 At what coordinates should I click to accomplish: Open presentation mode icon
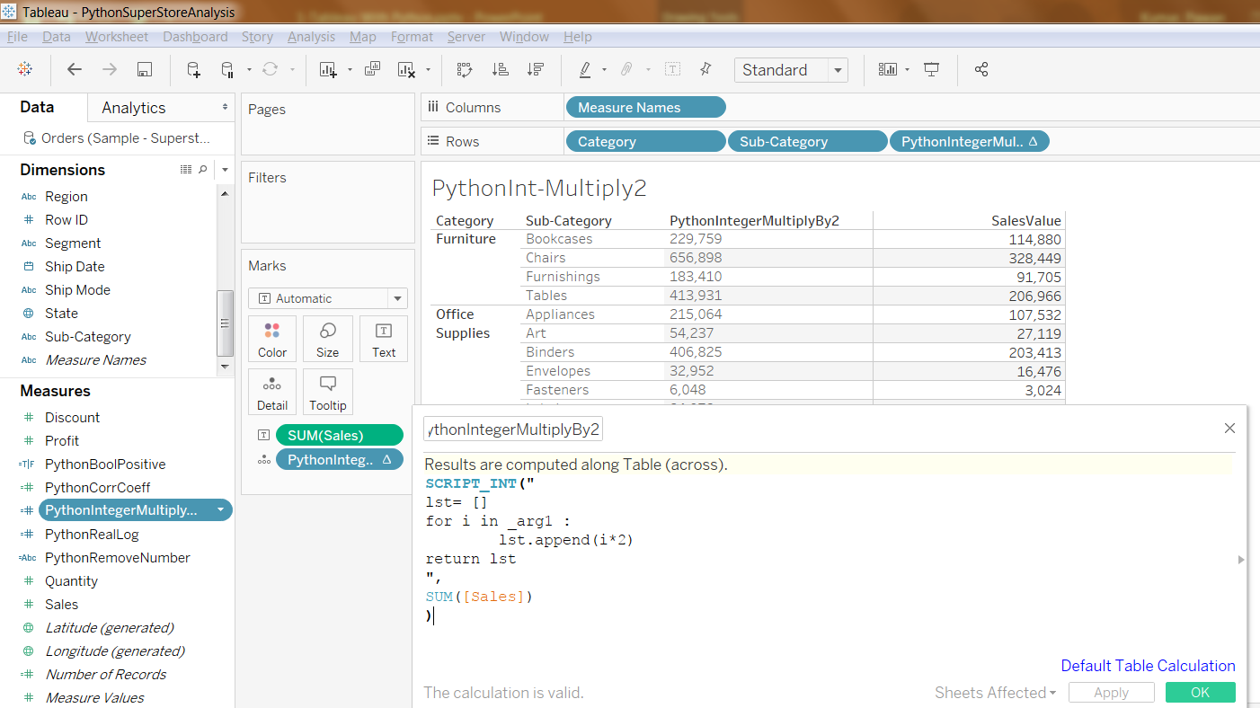(932, 70)
